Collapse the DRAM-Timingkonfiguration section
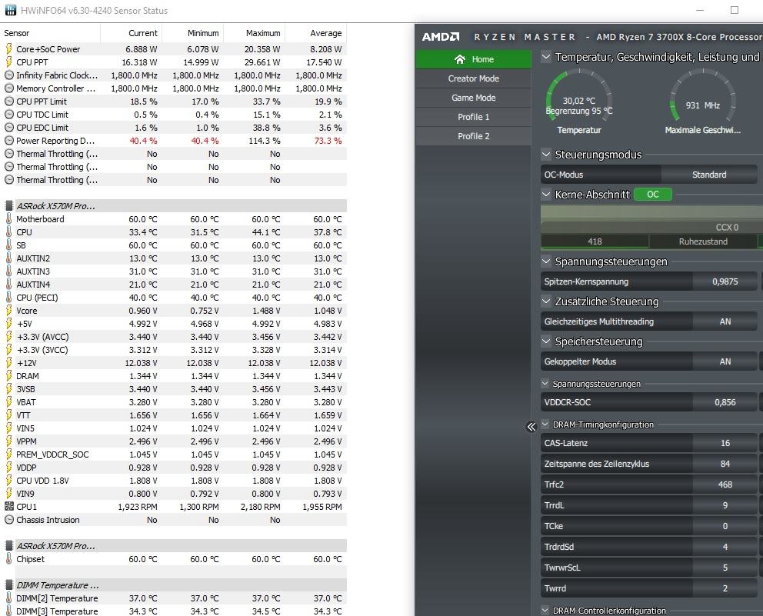 click(545, 425)
